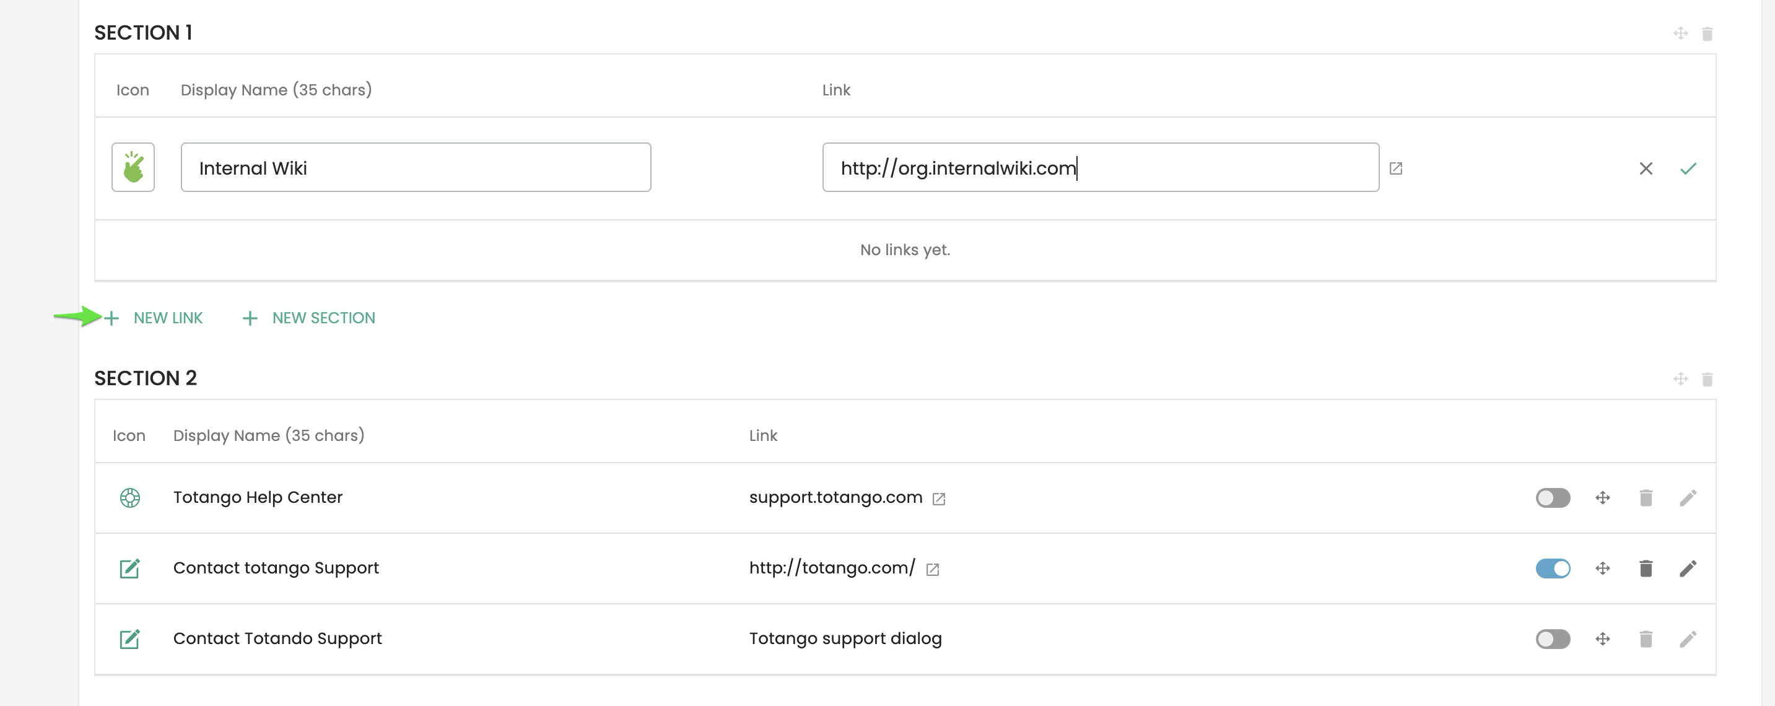The image size is (1775, 706).
Task: Disable the Contact totango Support toggle
Action: 1553,569
